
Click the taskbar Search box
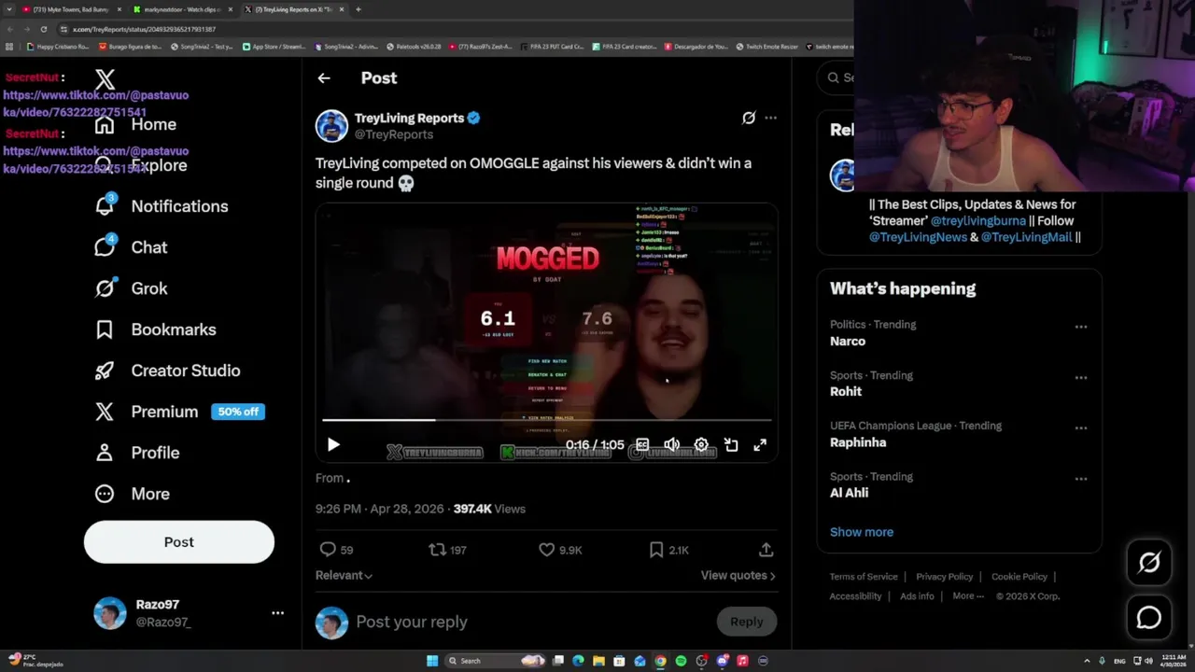click(495, 661)
